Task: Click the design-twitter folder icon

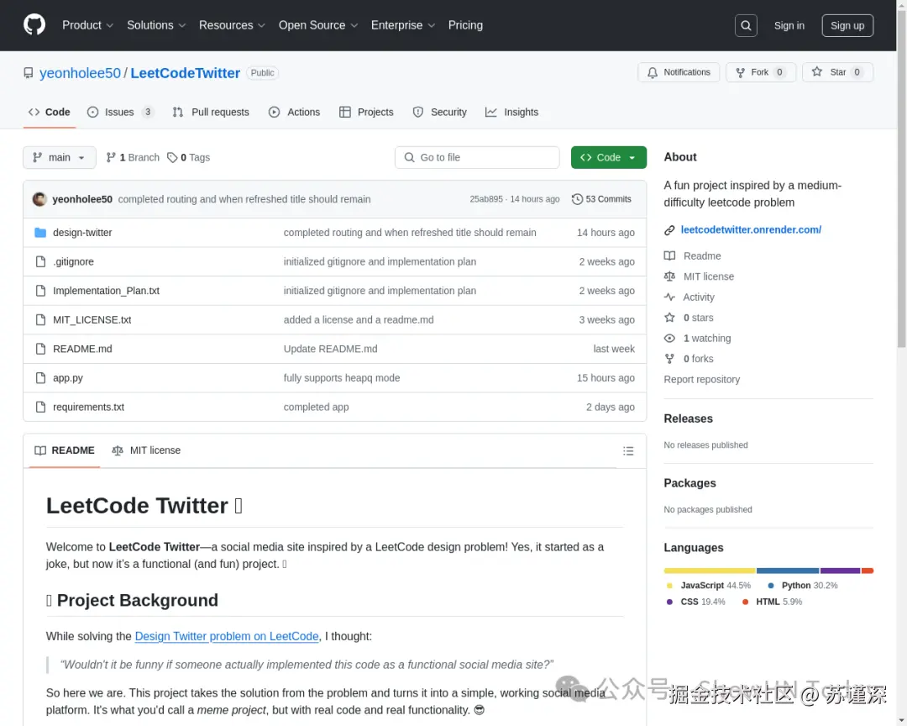Action: pos(40,233)
